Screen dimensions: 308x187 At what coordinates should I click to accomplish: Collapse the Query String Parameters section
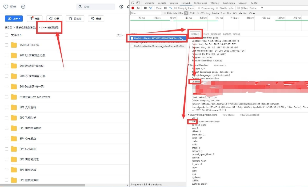pos(189,115)
